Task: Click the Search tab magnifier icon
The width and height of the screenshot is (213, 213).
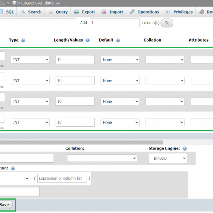Action: tap(23, 12)
